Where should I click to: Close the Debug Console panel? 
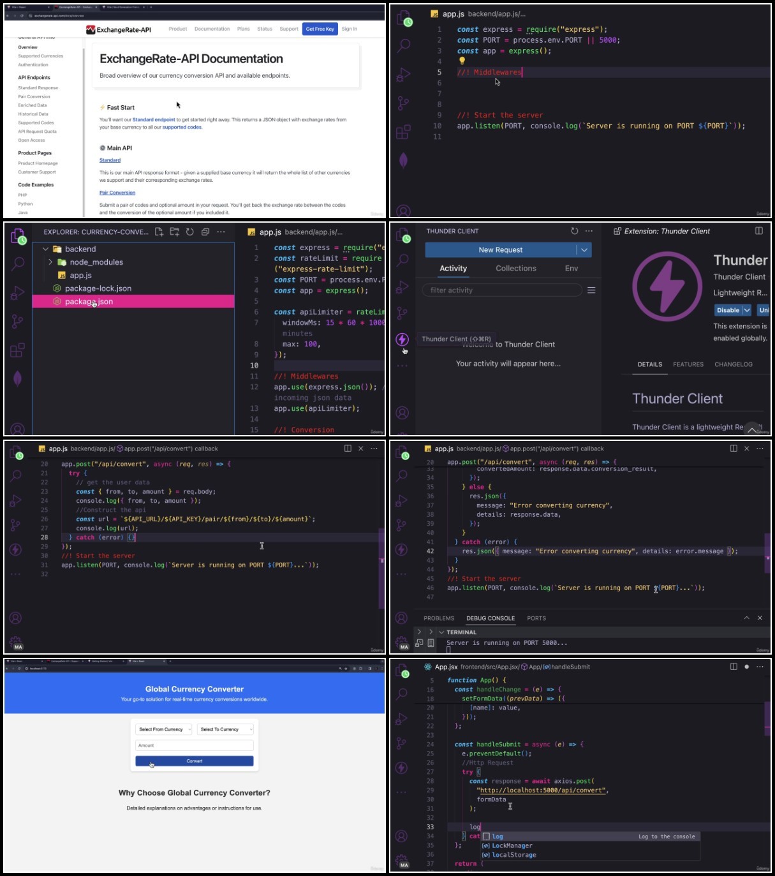pyautogui.click(x=760, y=618)
